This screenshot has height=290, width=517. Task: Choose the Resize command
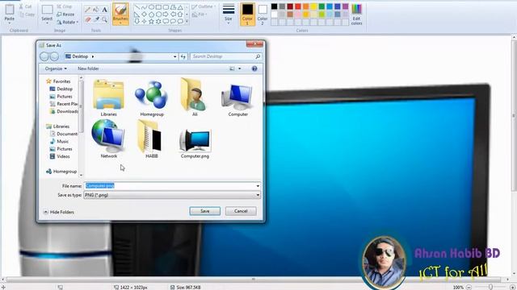[x=65, y=14]
